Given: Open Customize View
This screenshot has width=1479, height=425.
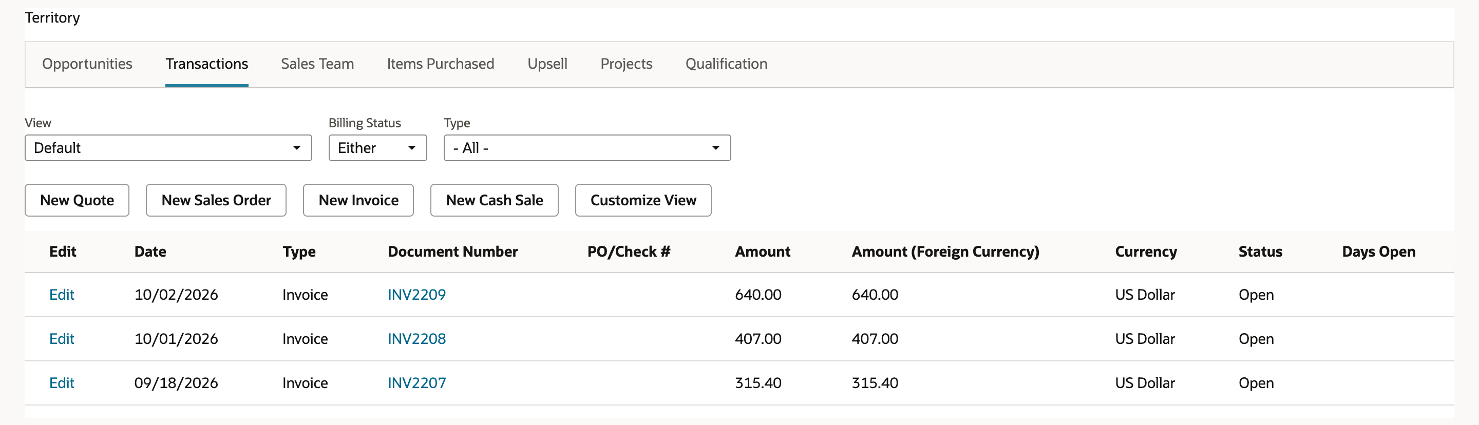Looking at the screenshot, I should pos(643,200).
